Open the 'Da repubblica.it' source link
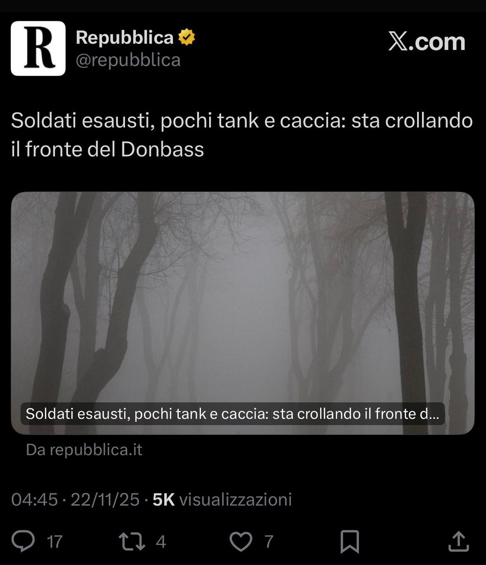Screen dimensions: 486x565 click(84, 450)
